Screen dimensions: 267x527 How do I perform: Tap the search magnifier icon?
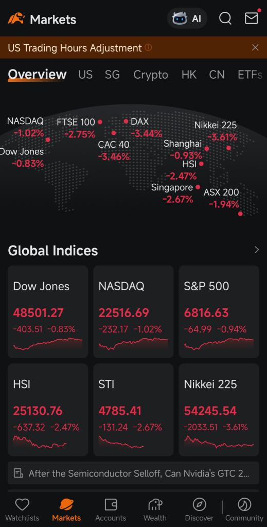[225, 19]
